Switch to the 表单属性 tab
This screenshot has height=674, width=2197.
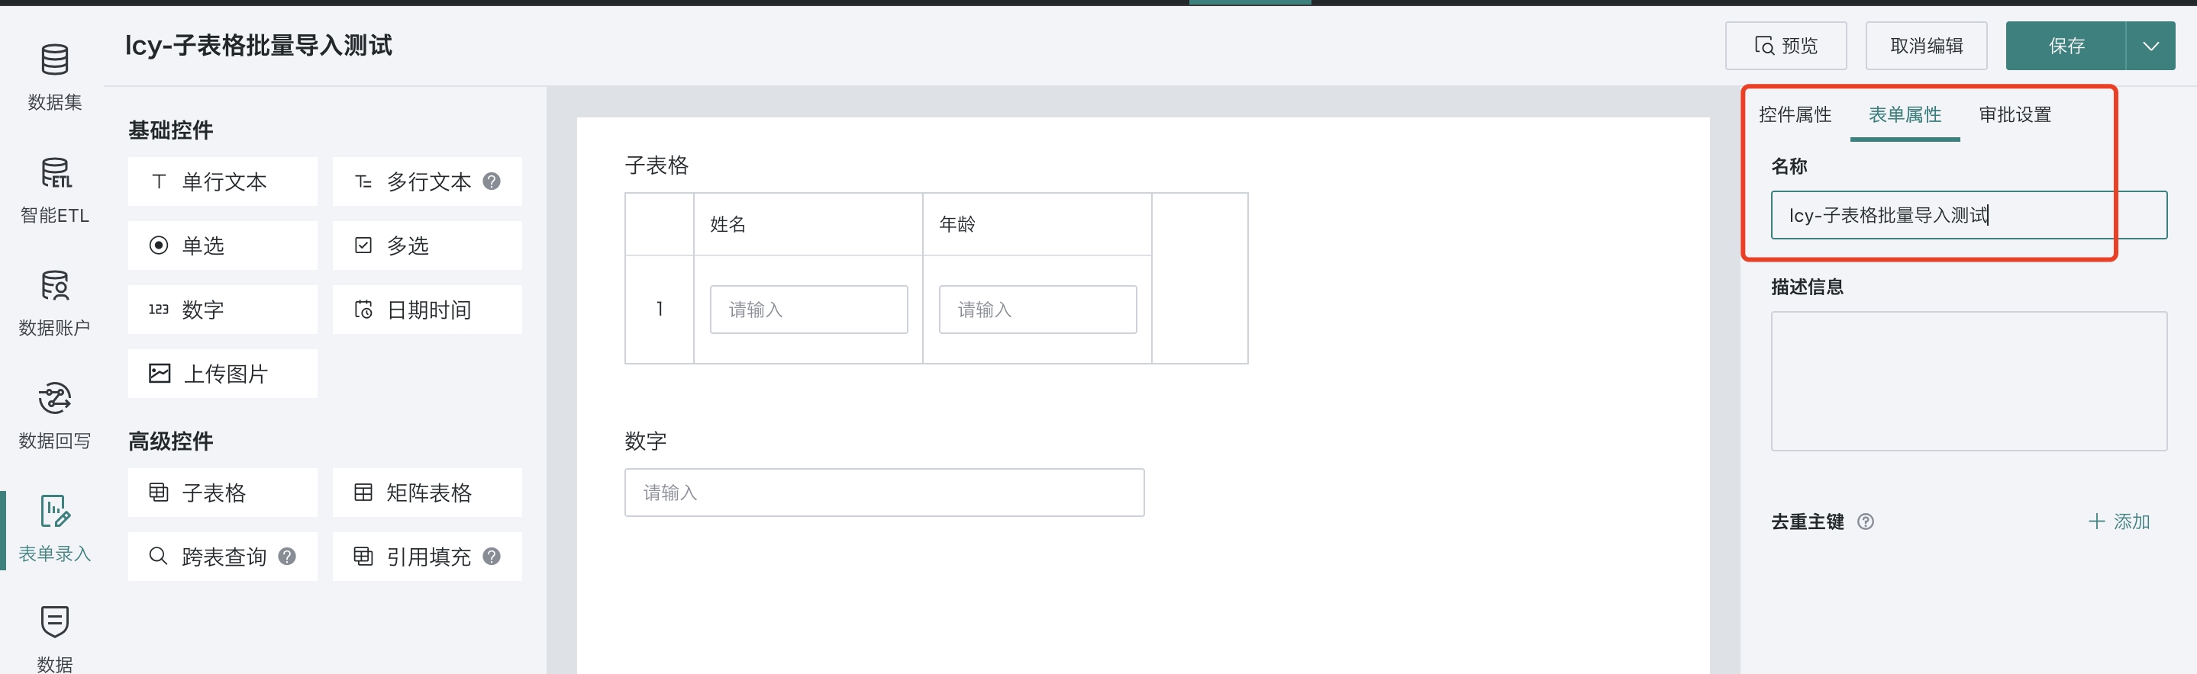pyautogui.click(x=1905, y=114)
